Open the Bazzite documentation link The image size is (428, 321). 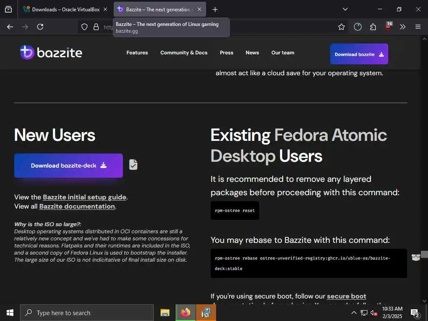[77, 206]
